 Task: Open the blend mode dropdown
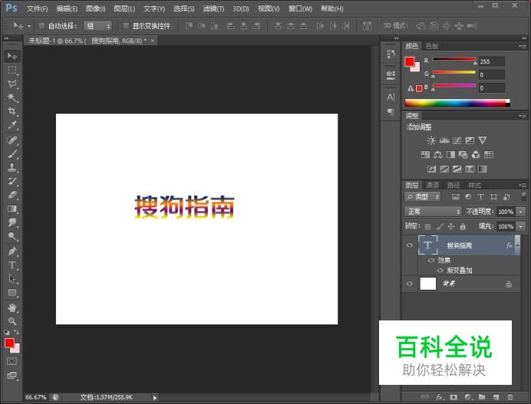pos(433,212)
